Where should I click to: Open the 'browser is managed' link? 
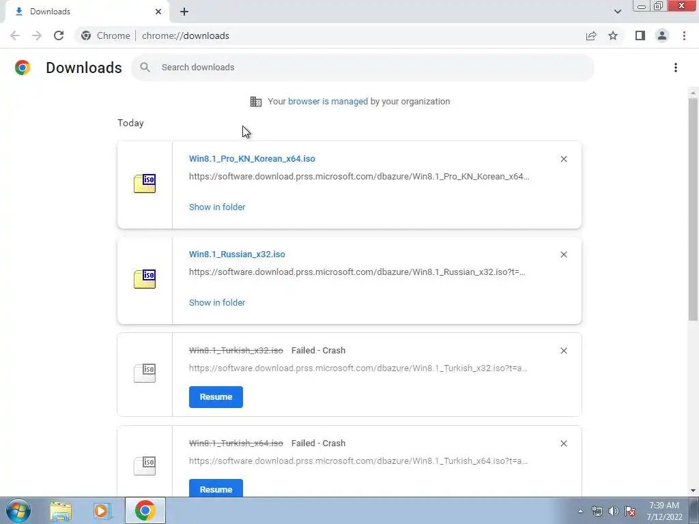coord(328,101)
